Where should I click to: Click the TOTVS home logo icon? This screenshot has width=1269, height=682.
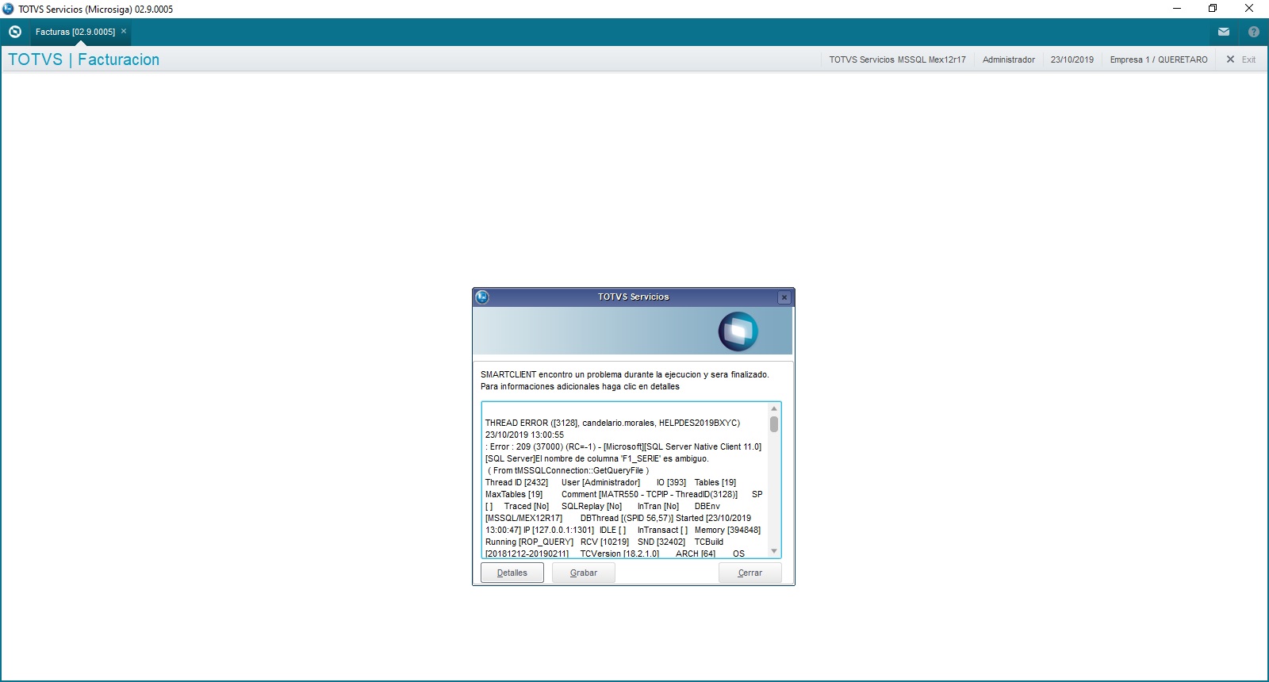pos(14,32)
